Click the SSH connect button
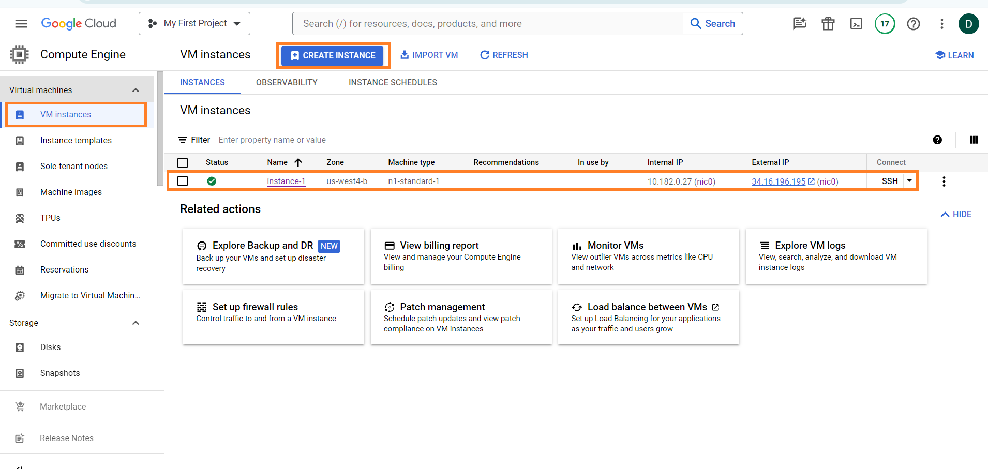This screenshot has width=988, height=469. tap(890, 181)
